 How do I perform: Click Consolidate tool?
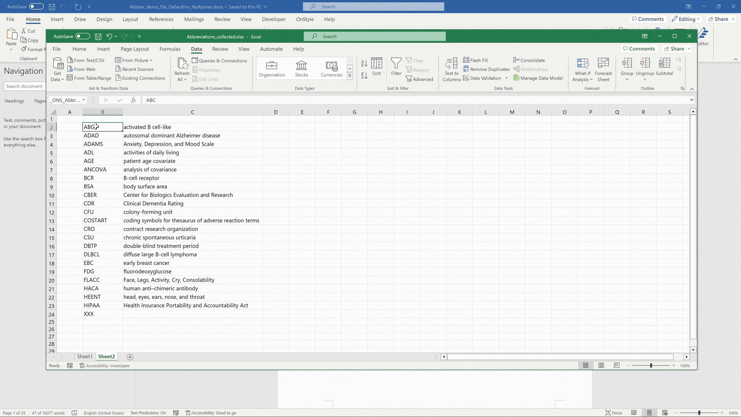[x=529, y=60]
